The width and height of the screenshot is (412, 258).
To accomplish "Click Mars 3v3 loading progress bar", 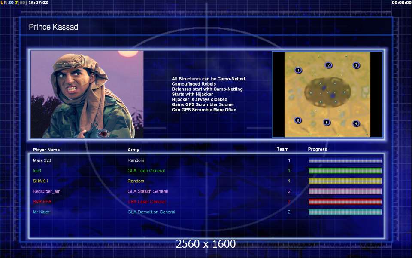I will (345, 160).
